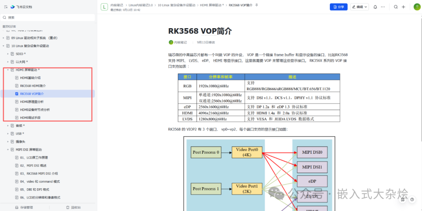Click the plus icon to create new
This screenshot has height=211, width=422.
tap(403, 7)
